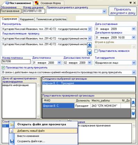Click the Основная Форма tab icon
Image resolution: width=138 pixels, height=145 pixels.
pyautogui.click(x=37, y=3)
